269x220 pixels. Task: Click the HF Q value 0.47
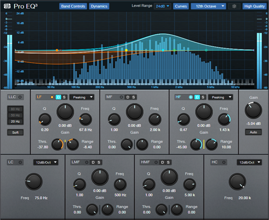pyautogui.click(x=183, y=130)
